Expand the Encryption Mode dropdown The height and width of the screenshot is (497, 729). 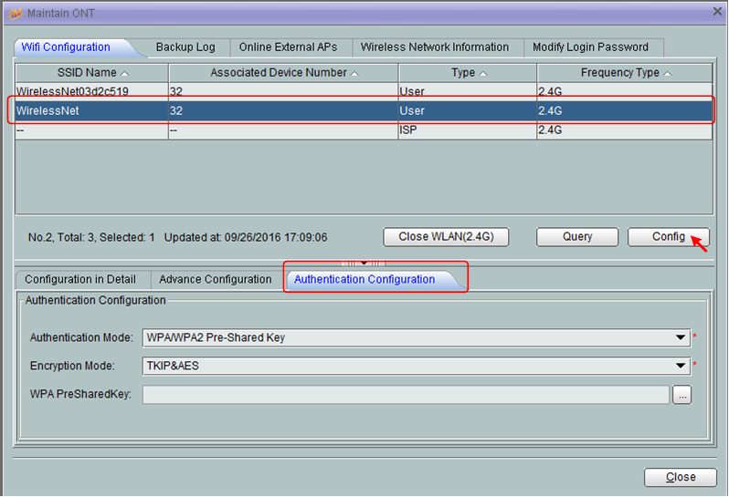[681, 367]
